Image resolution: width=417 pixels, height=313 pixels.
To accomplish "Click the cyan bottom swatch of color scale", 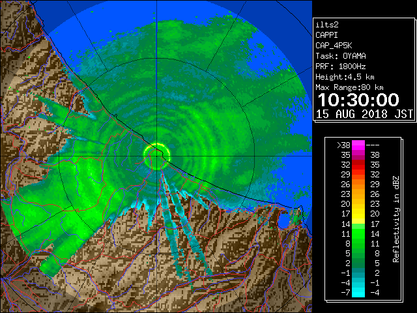I will coord(358,292).
